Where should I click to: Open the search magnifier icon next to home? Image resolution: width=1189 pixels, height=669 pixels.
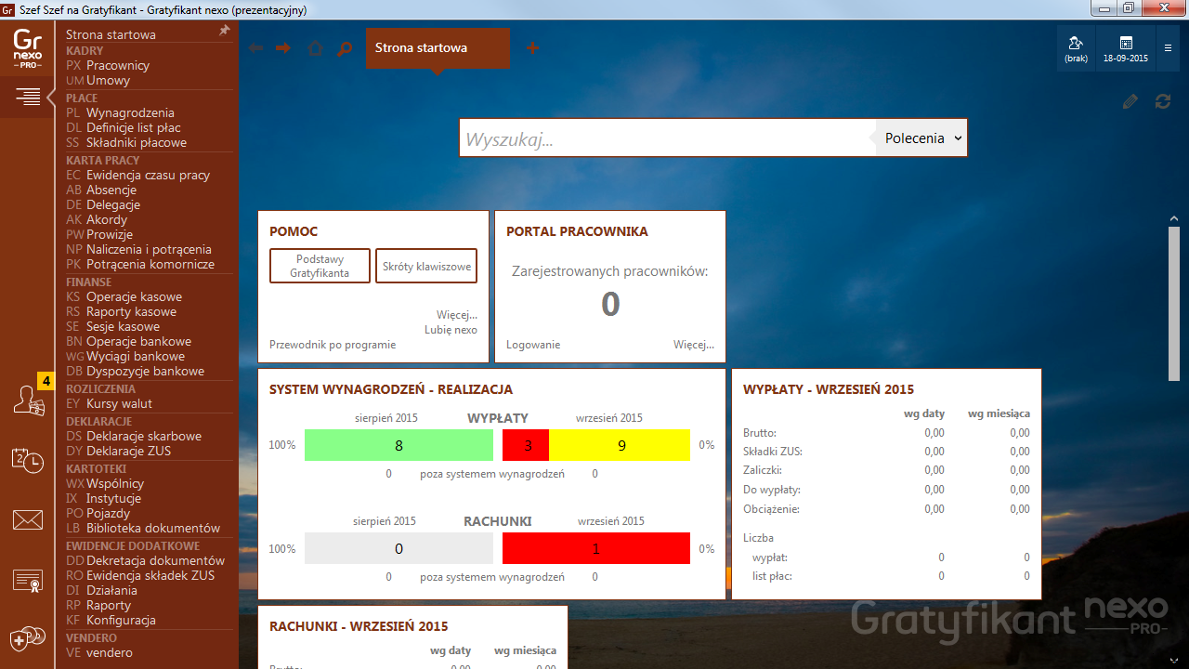pyautogui.click(x=345, y=47)
